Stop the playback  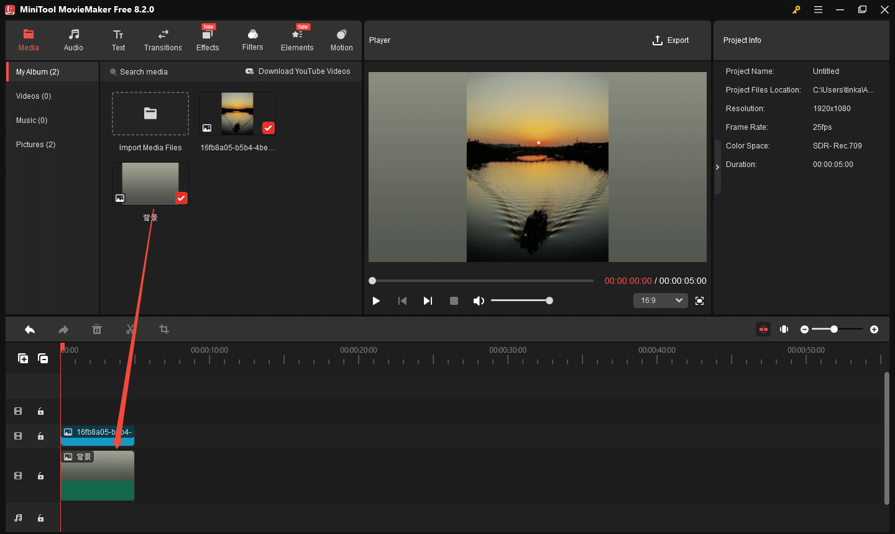pos(454,301)
